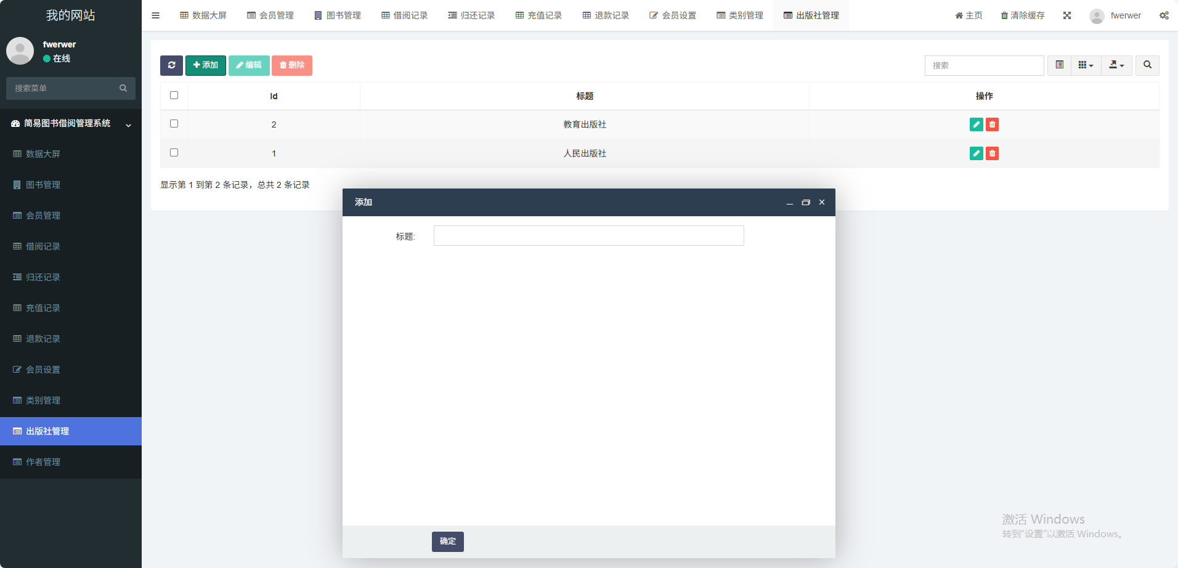Viewport: 1178px width, 568px height.
Task: Open 作者管理 in the sidebar
Action: 43,462
